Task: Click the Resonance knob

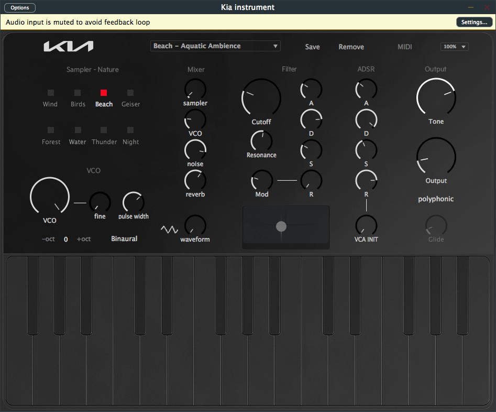Action: (261, 140)
